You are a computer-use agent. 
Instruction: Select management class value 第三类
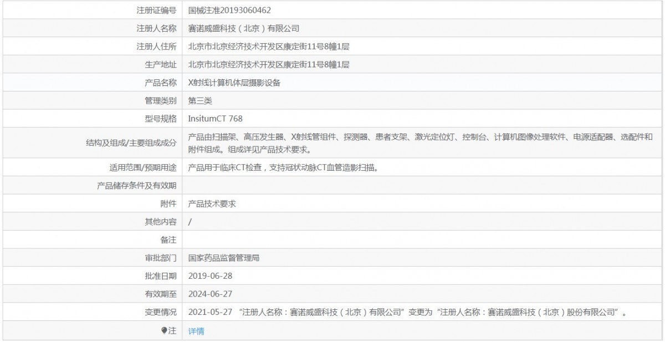pos(200,101)
